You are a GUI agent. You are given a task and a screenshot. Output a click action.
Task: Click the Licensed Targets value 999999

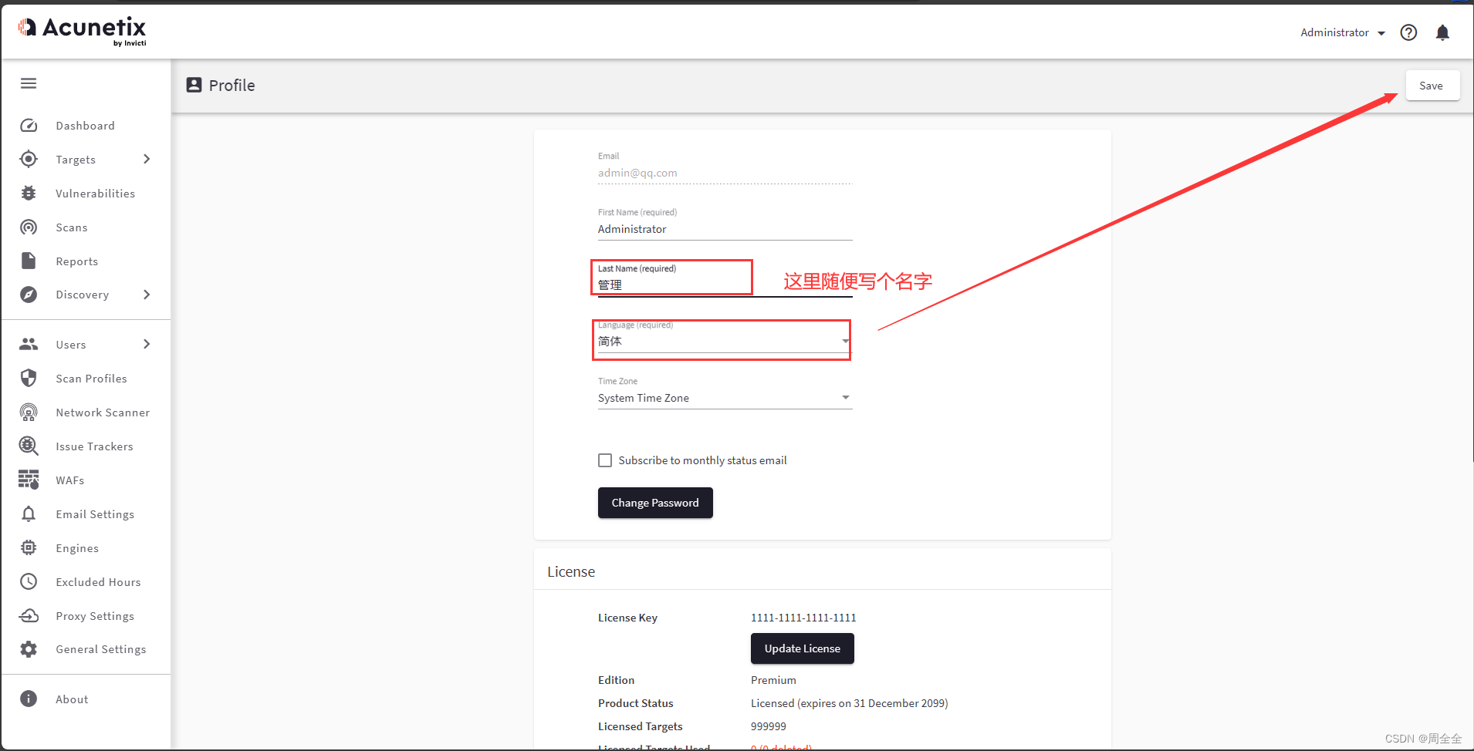click(769, 726)
